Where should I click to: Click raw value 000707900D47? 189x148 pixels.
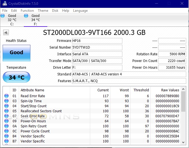[167, 116]
